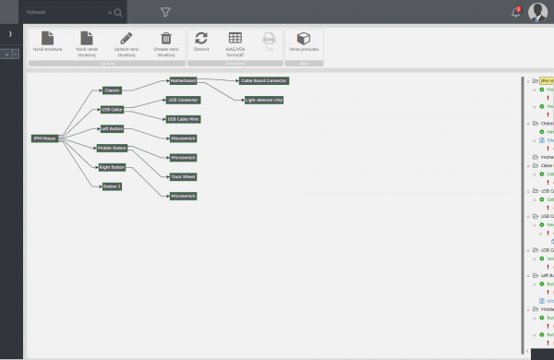Open the AIAG/VDA formulář table icon
Screen dimensions: 554x360
(235, 38)
